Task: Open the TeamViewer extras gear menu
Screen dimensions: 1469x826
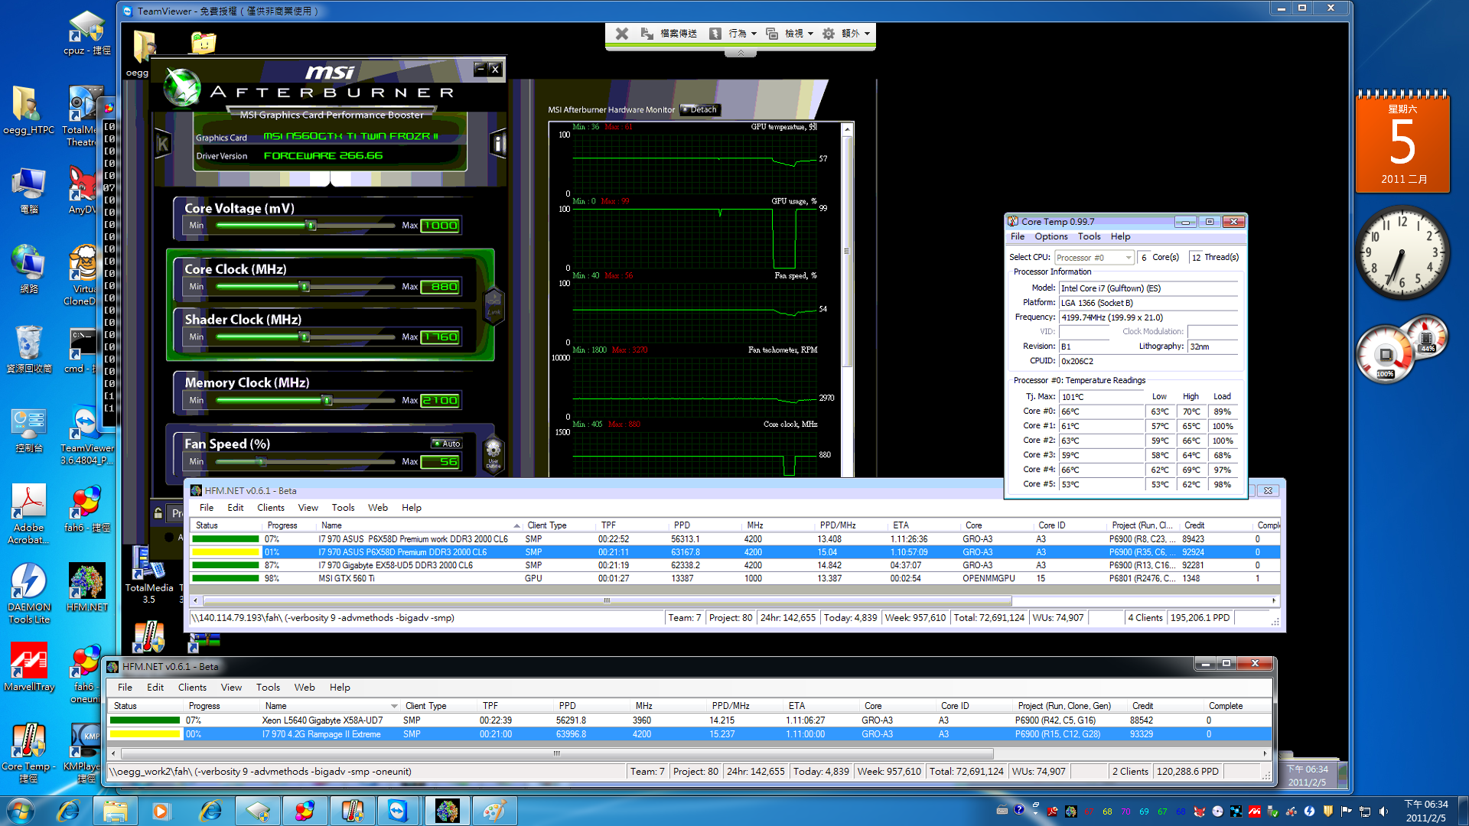Action: point(845,34)
